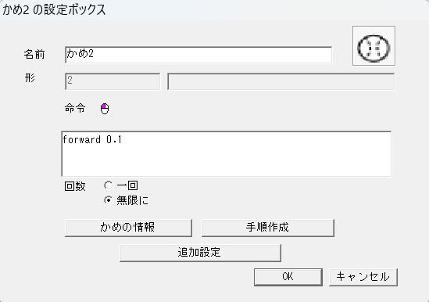The height and width of the screenshot is (302, 429).
Task: Click the 手順作成 button
Action: point(268,228)
